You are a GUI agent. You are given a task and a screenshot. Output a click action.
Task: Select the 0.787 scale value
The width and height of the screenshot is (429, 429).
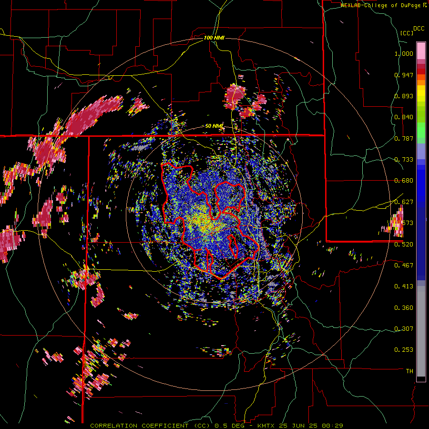(404, 138)
